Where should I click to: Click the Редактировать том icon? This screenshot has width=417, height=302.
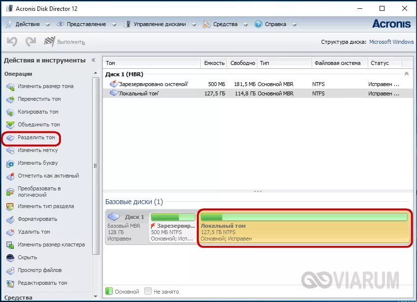click(x=10, y=283)
